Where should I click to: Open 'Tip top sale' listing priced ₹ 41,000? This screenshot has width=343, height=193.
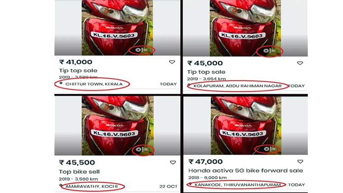pos(78,71)
